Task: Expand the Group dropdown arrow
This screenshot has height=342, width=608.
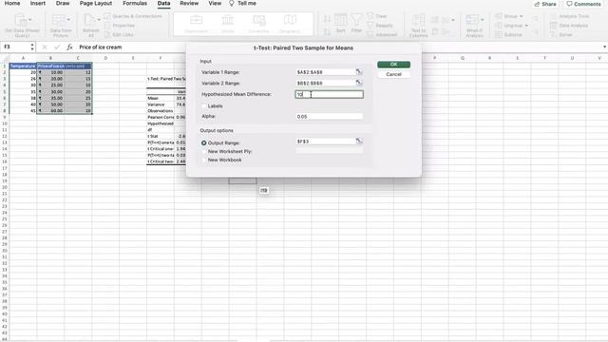Action: tap(522, 16)
